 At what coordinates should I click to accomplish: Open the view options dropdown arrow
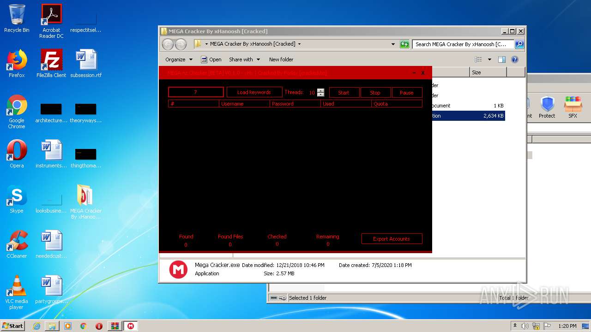pyautogui.click(x=489, y=59)
